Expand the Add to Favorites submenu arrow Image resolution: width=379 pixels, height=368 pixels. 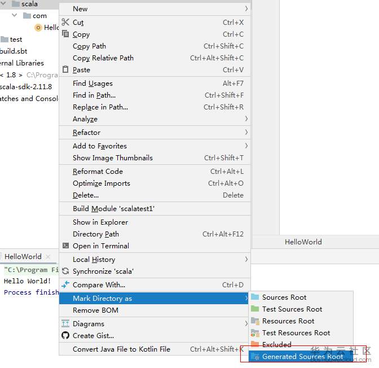pos(246,146)
